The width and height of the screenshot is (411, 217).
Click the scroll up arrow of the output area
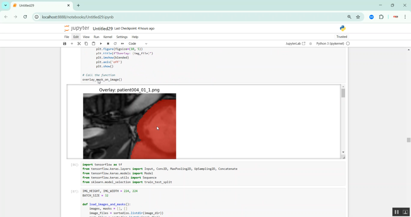tap(343, 87)
